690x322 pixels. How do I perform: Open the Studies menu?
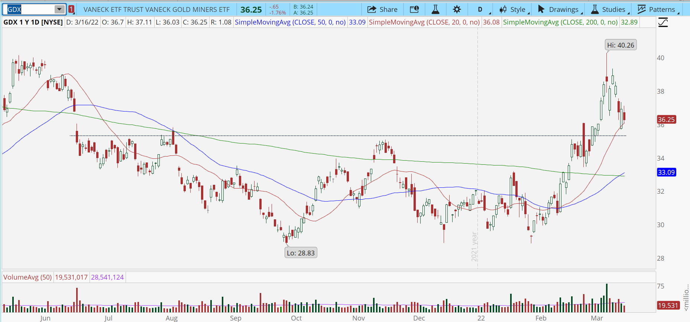pos(609,9)
